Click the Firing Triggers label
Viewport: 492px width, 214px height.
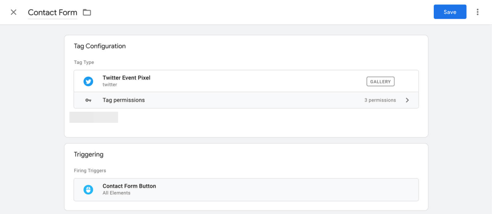[90, 170]
